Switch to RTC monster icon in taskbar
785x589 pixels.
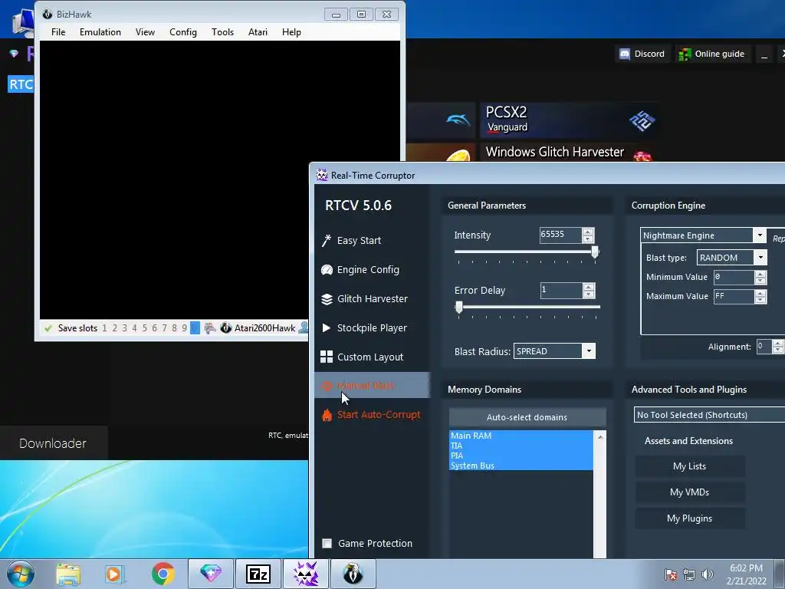305,574
